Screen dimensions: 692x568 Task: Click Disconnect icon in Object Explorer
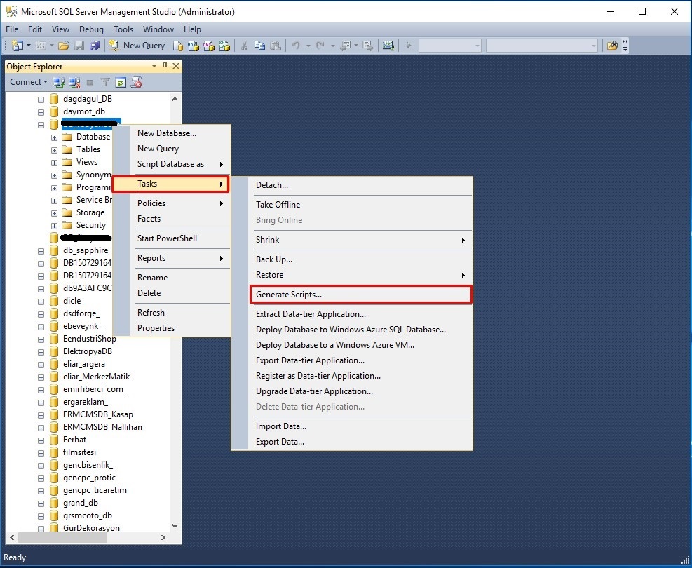[x=74, y=82]
